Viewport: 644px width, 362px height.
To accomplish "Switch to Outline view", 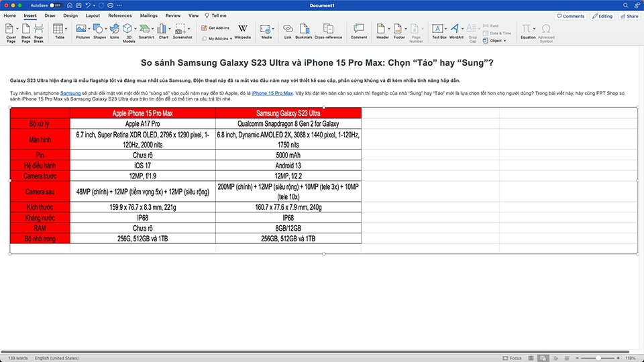I will (555, 358).
